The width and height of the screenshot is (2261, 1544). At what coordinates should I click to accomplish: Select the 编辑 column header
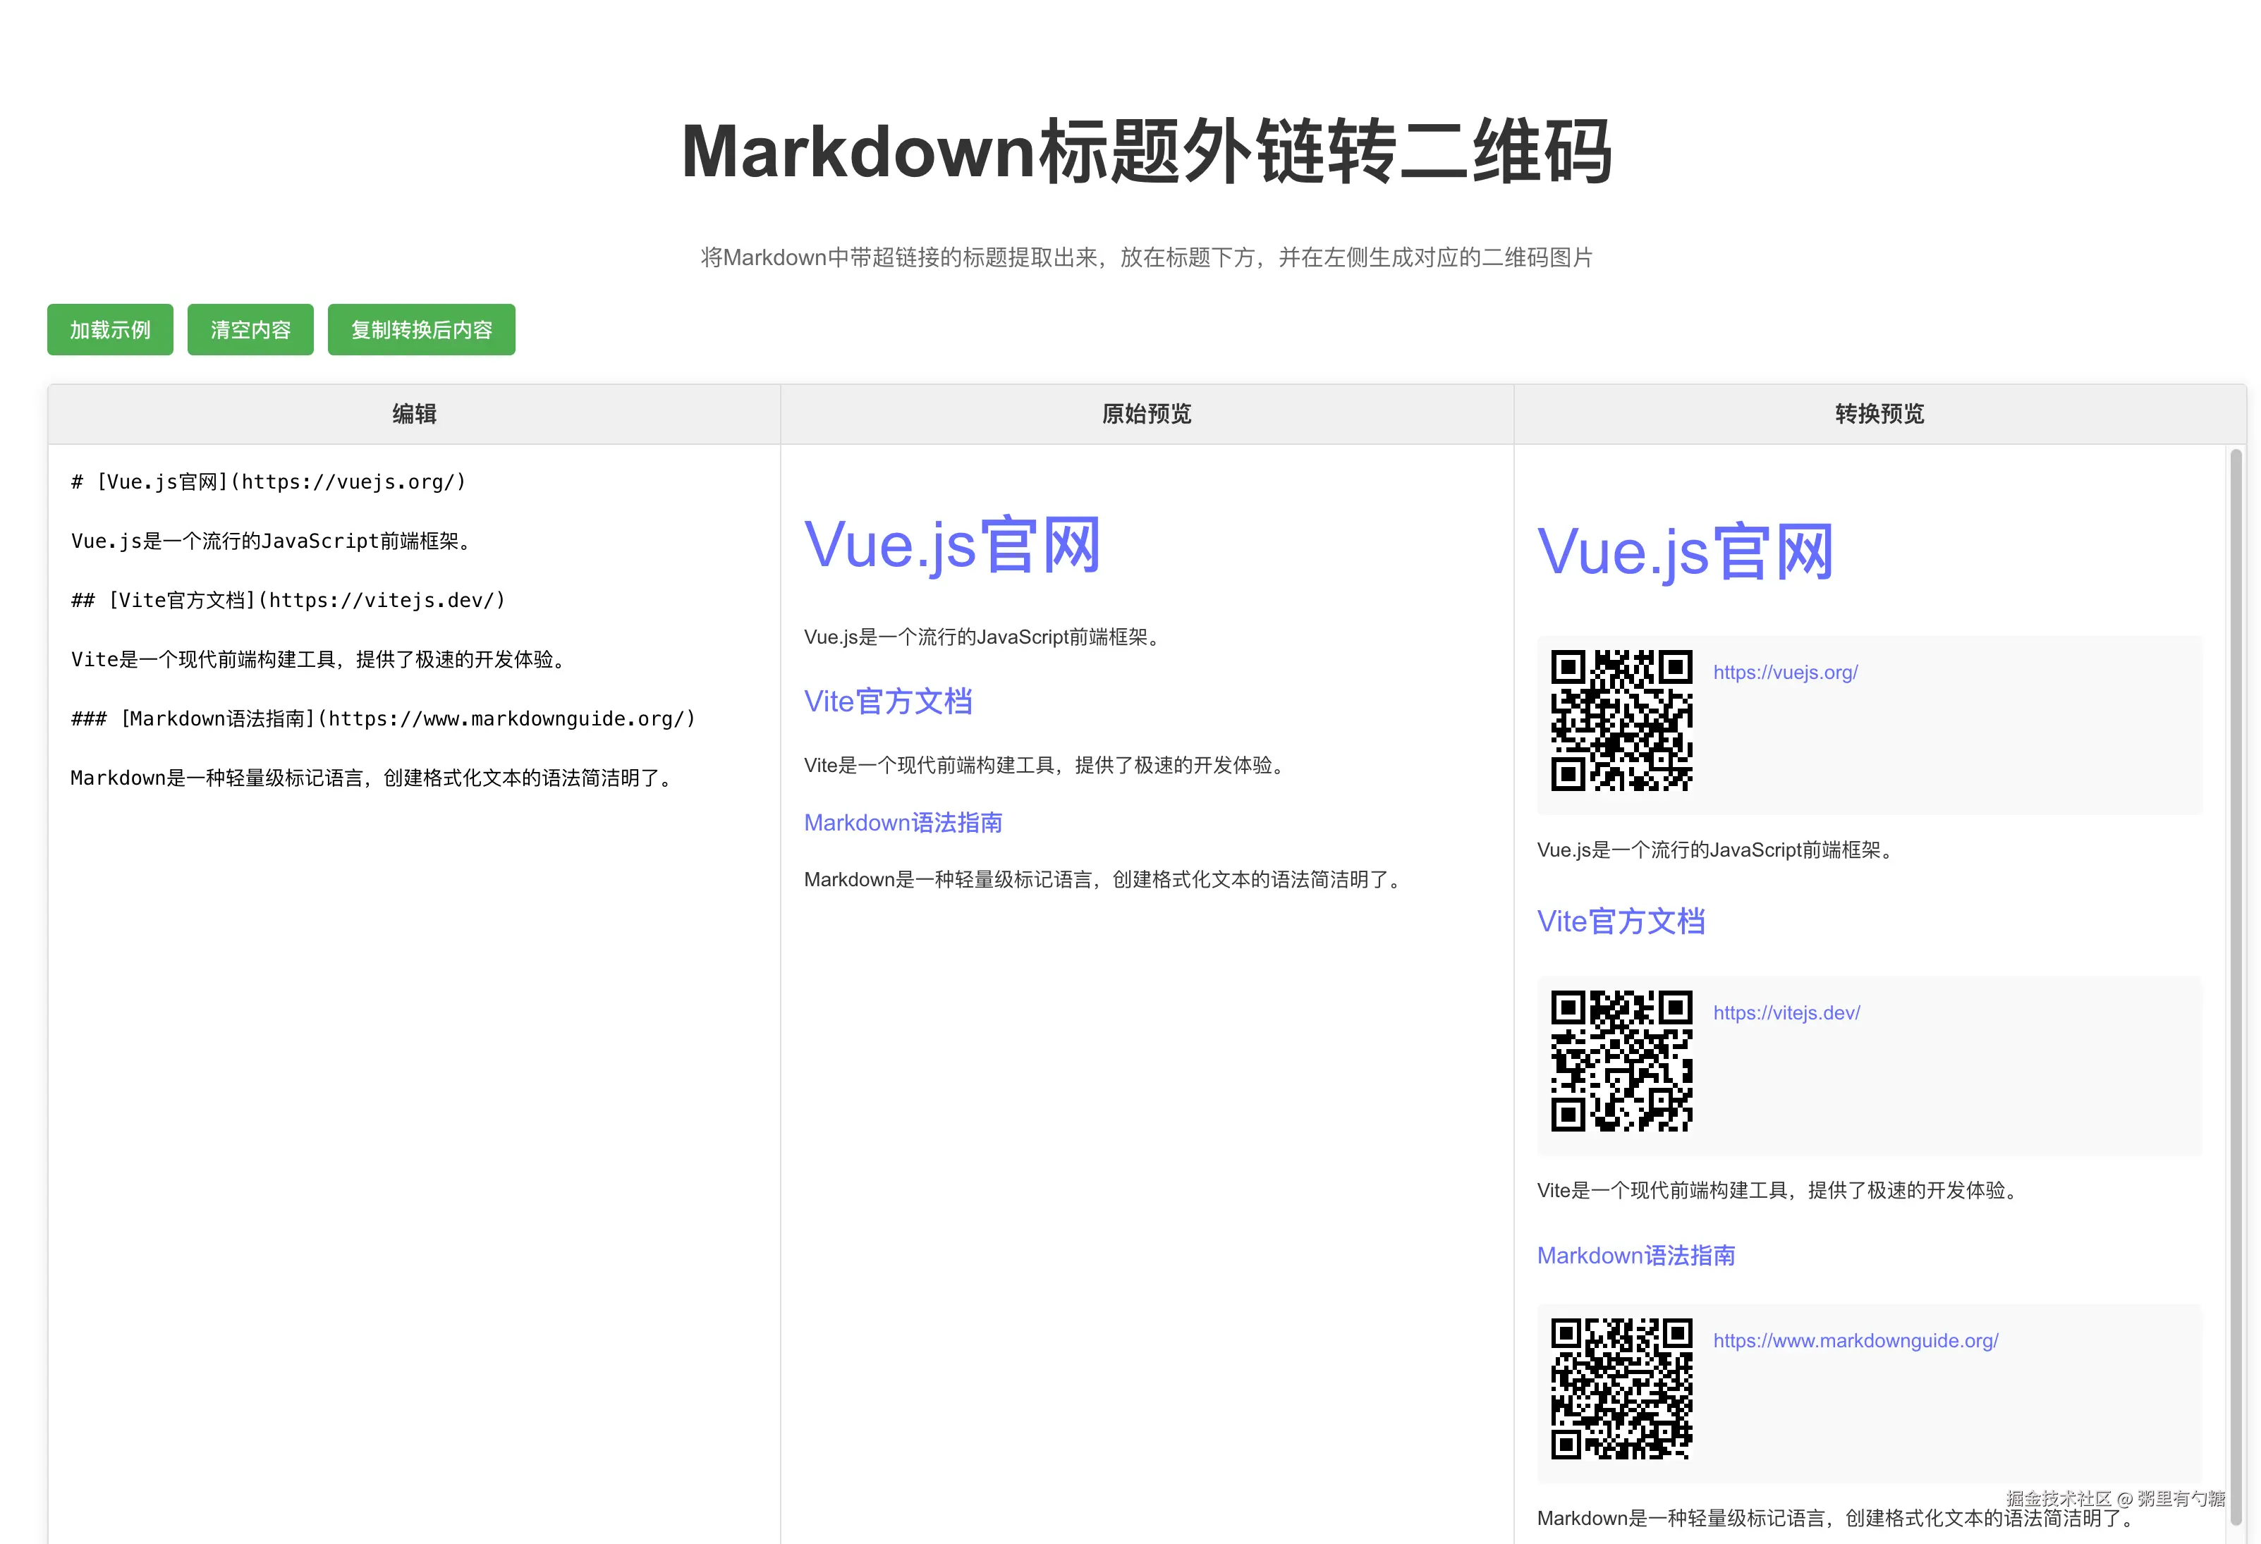[x=415, y=414]
